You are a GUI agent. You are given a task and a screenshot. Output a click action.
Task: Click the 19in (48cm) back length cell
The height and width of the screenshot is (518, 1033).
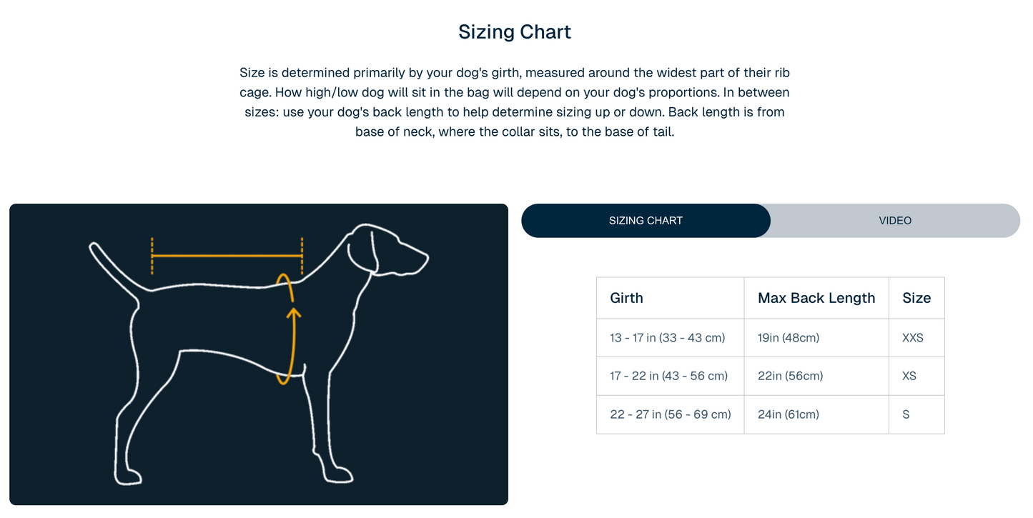tap(789, 337)
